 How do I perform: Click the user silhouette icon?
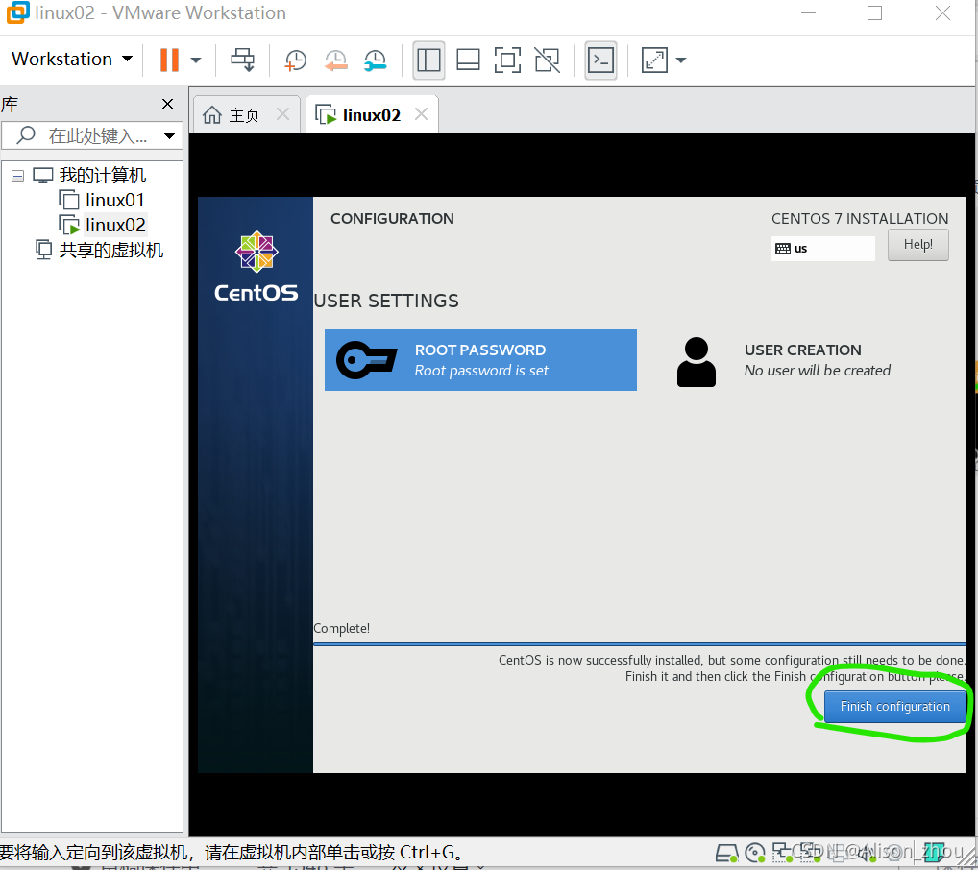(x=697, y=362)
